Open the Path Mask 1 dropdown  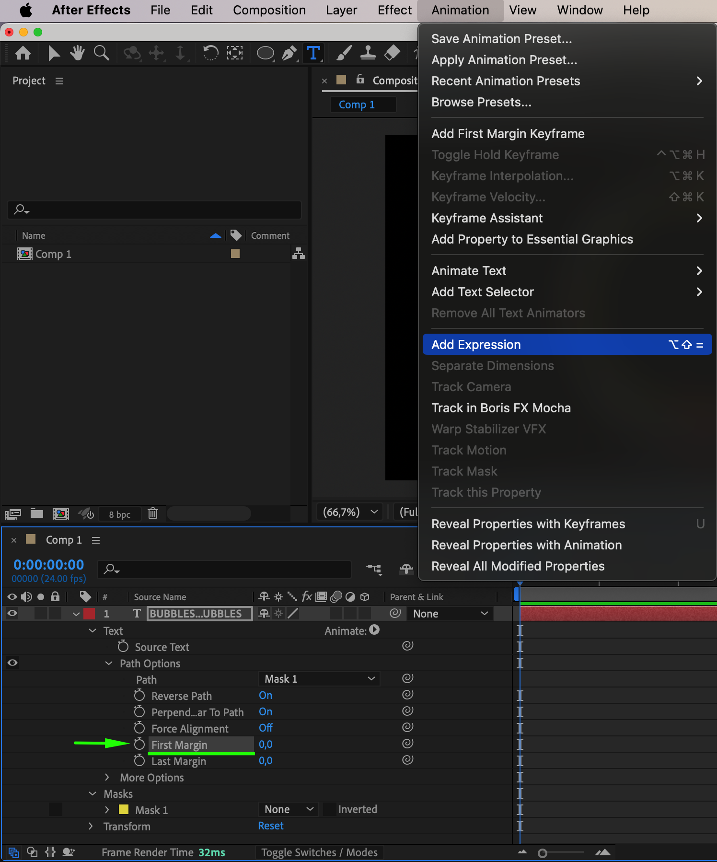pos(319,679)
